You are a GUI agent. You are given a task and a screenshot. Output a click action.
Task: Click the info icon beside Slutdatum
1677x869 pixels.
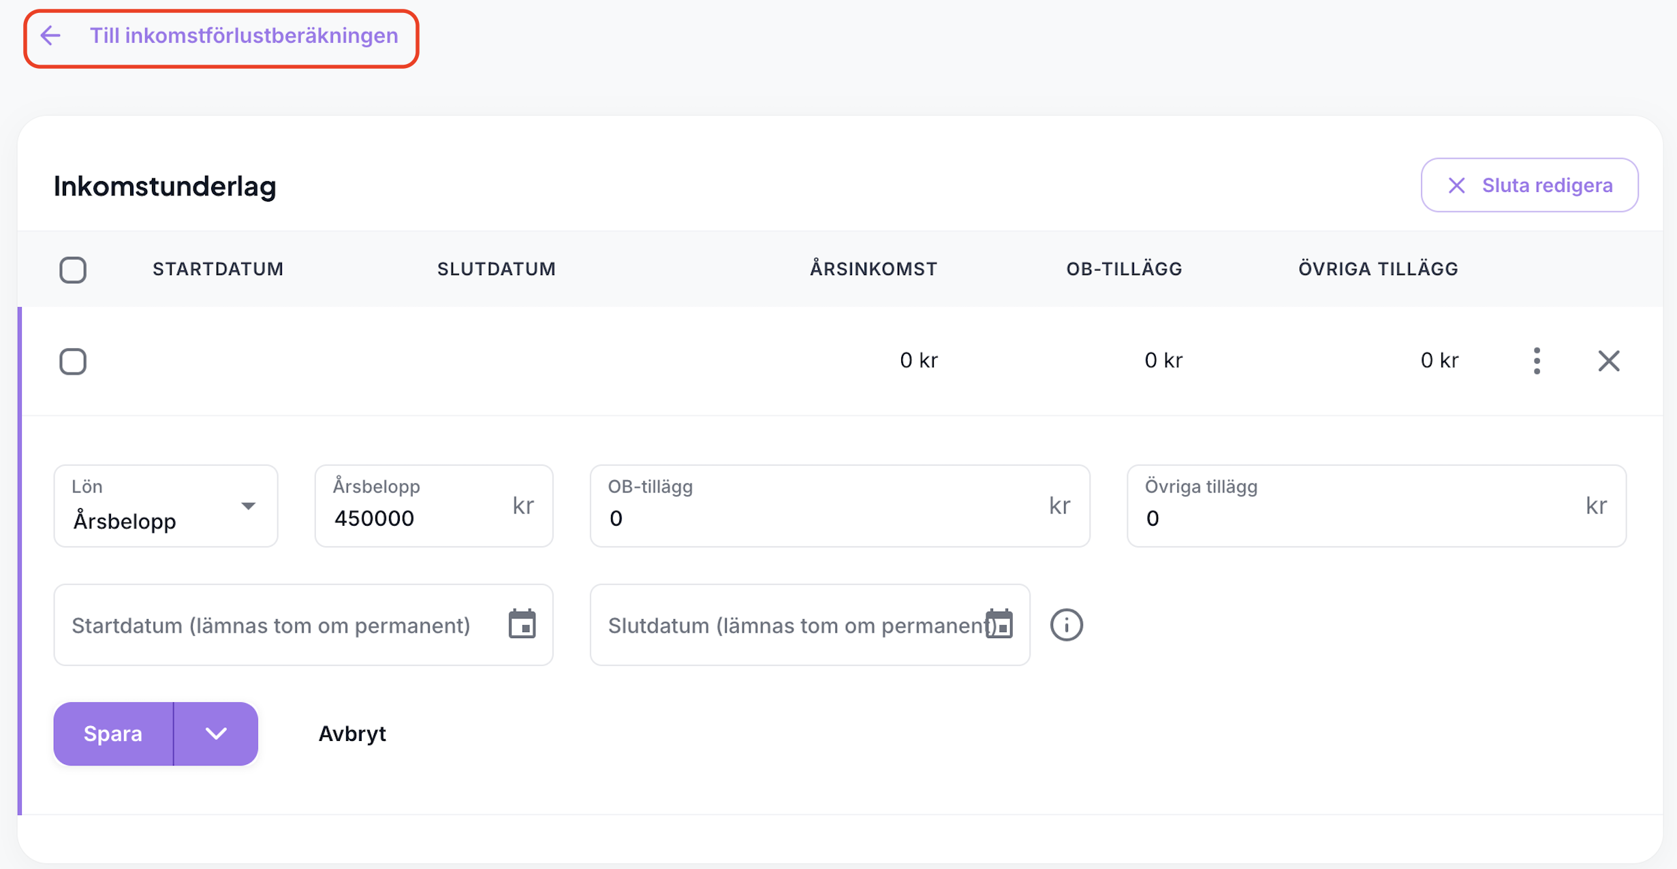pyautogui.click(x=1066, y=625)
